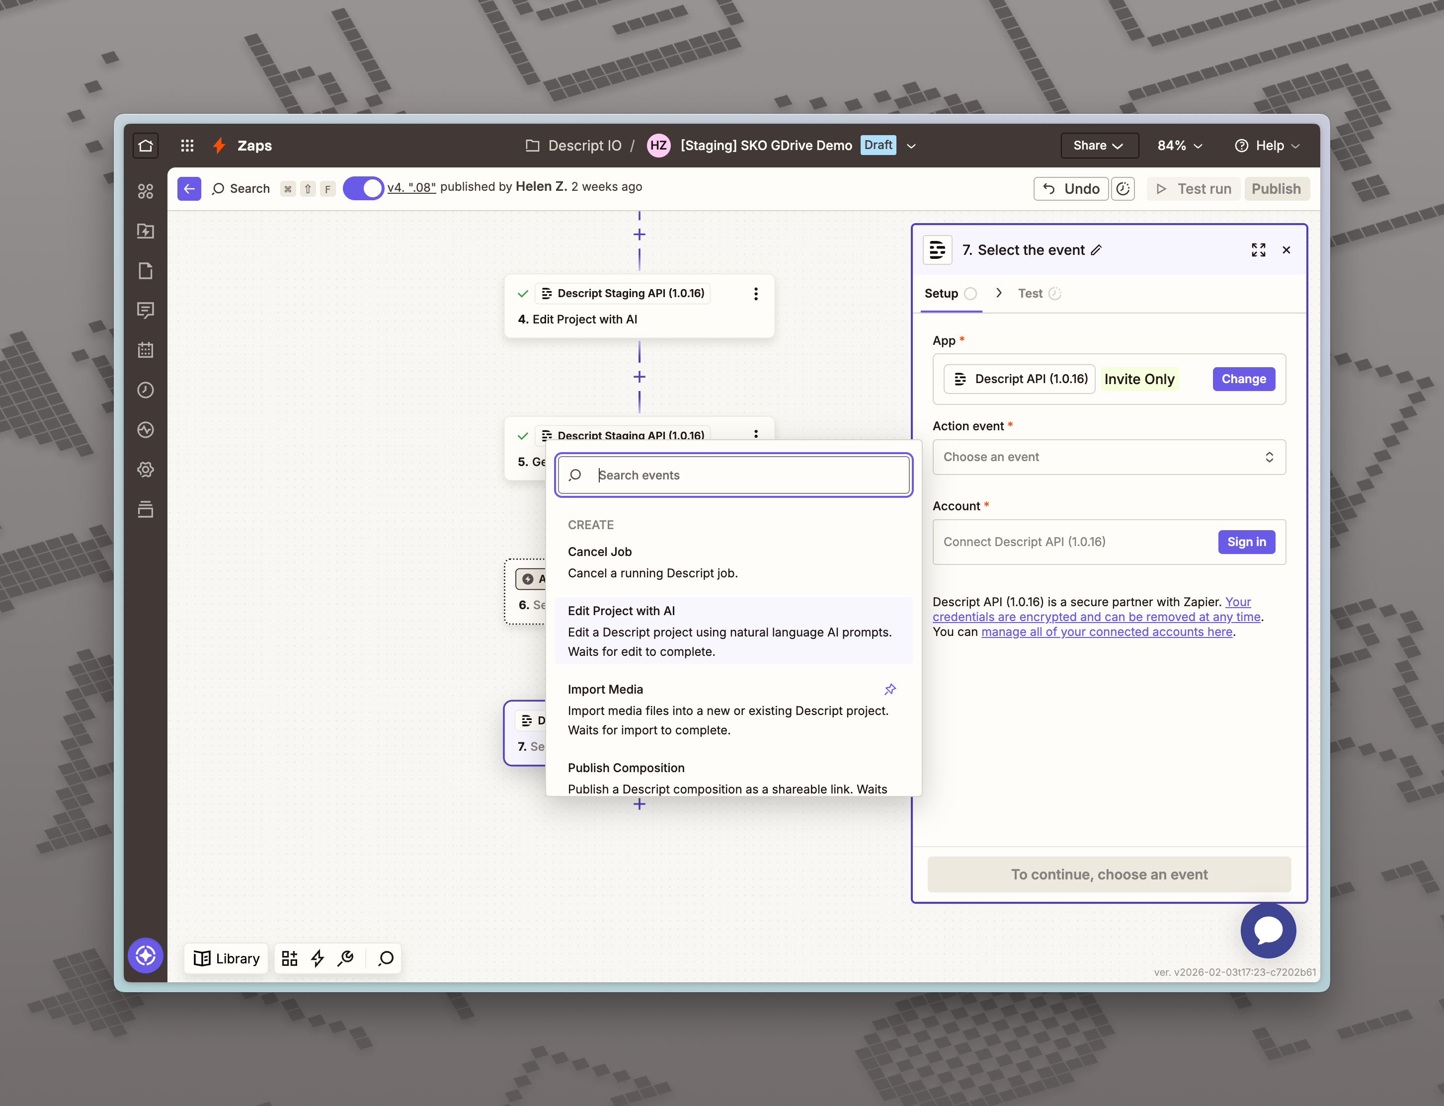Open the settings gear in left sidebar

[x=146, y=470]
